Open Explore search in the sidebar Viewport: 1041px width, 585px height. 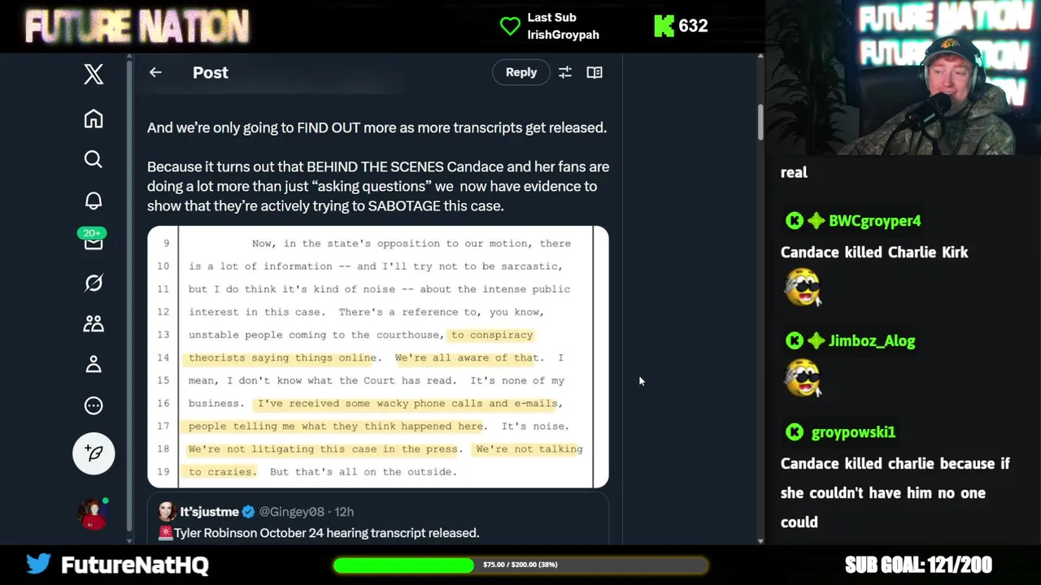[94, 159]
